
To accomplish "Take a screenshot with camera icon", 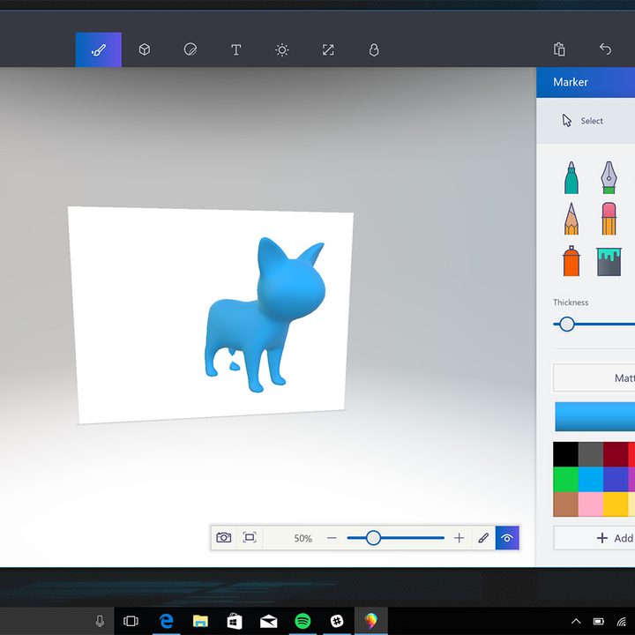I will (223, 537).
